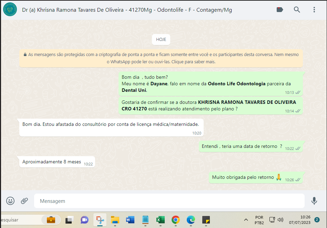Click the attach file paperclip icon
Screen dimensions: 327x228
[24, 201]
